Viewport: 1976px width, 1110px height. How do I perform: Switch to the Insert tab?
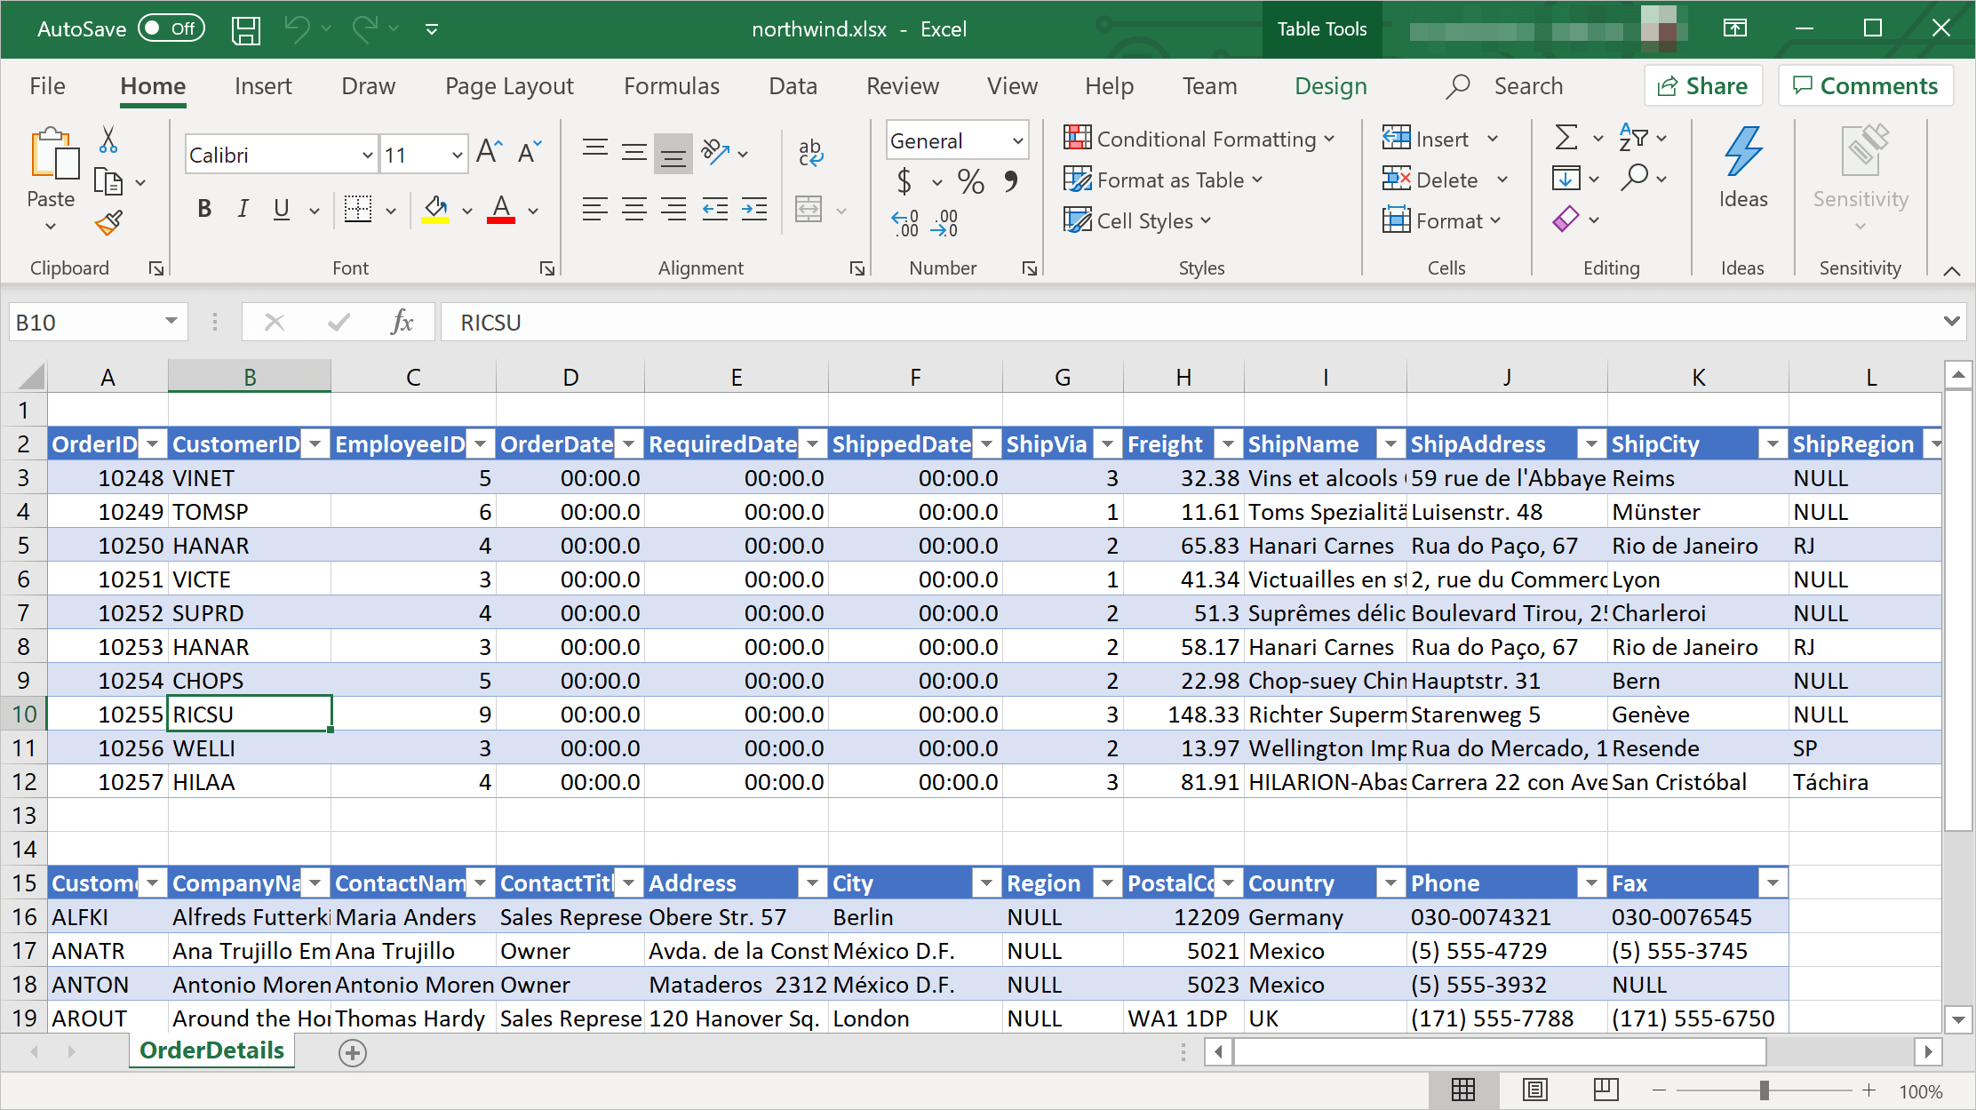263,86
